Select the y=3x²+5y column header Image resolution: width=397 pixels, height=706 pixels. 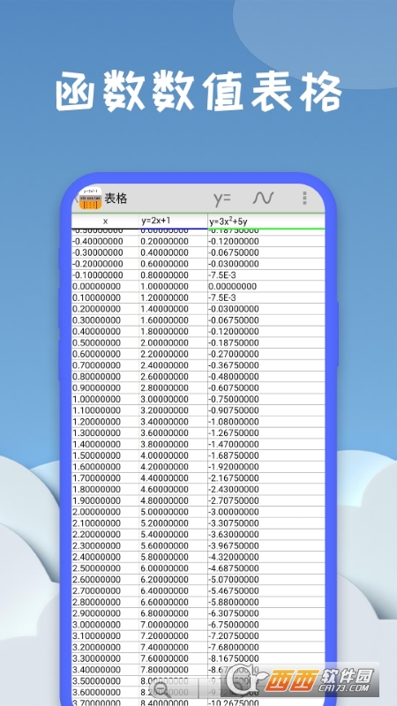click(x=266, y=222)
